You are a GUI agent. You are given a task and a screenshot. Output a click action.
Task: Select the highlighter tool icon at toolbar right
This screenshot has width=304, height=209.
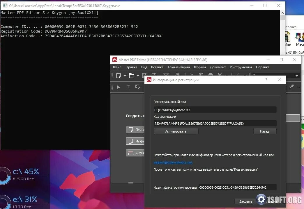coord(291,87)
